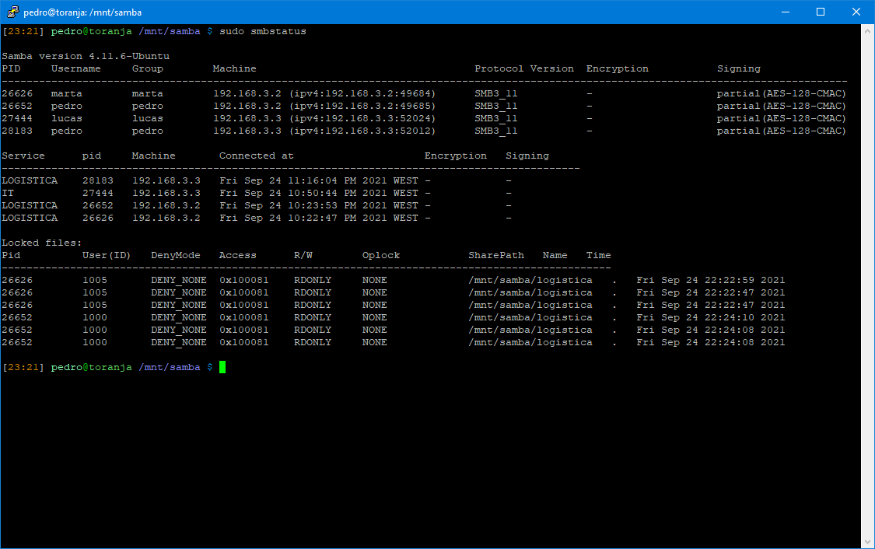Click the 'Locked files:' heading
The image size is (875, 549).
42,243
